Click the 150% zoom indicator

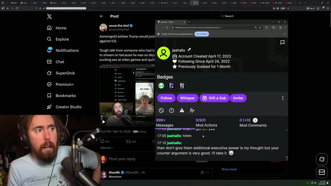[283, 8]
